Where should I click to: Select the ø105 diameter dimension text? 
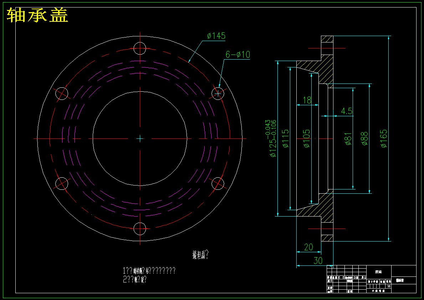tap(307, 138)
